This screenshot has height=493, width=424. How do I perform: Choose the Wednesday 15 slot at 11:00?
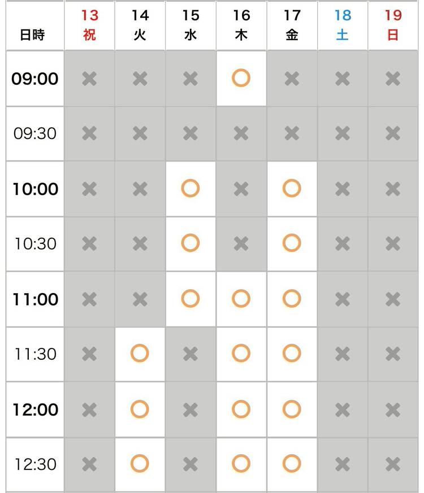191,298
